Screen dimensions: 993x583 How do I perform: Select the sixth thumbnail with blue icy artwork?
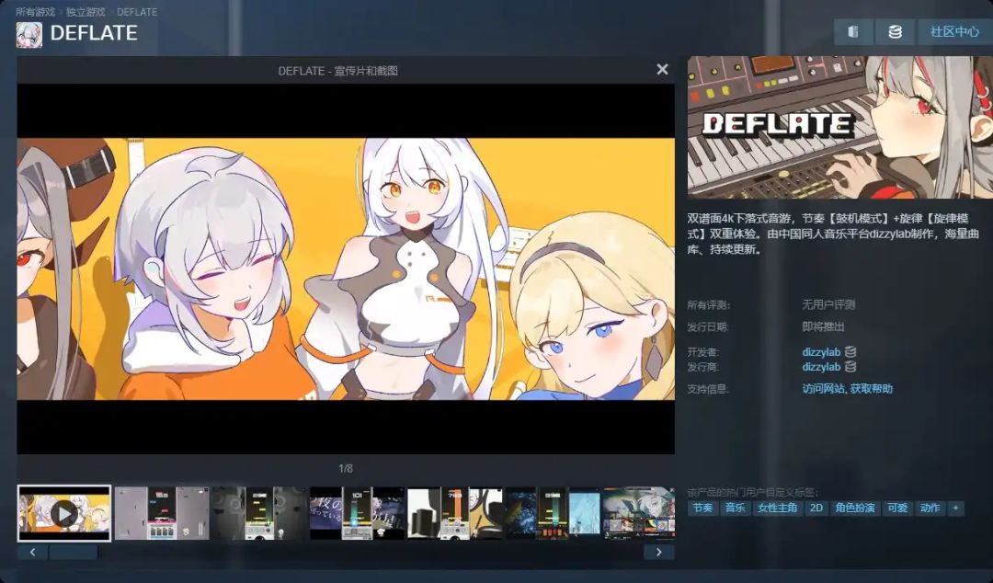point(553,513)
